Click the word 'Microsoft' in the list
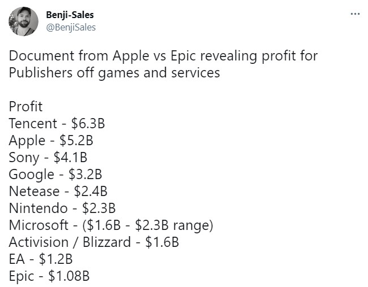368x287 pixels. (36, 225)
